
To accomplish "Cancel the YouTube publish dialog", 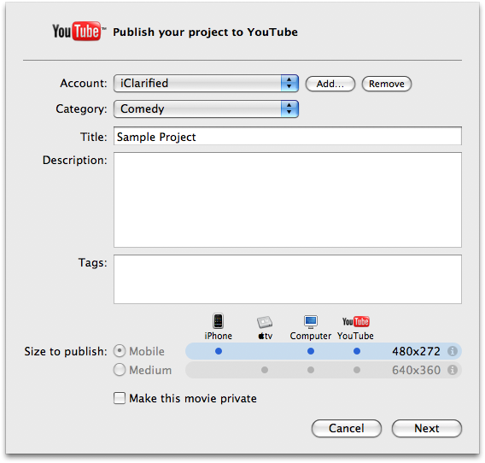I will [347, 428].
